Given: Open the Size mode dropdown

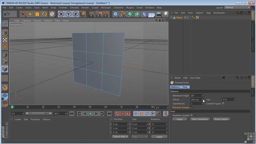Looking at the screenshot, I should (x=140, y=137).
